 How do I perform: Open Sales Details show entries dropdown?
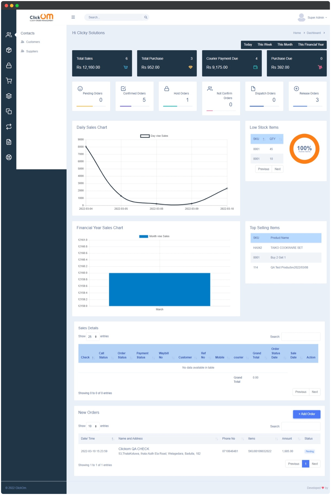point(92,337)
